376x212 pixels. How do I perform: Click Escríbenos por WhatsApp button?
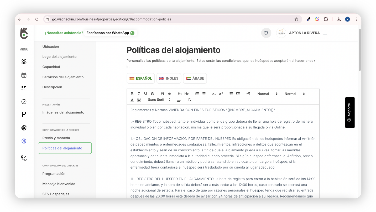[x=110, y=33]
